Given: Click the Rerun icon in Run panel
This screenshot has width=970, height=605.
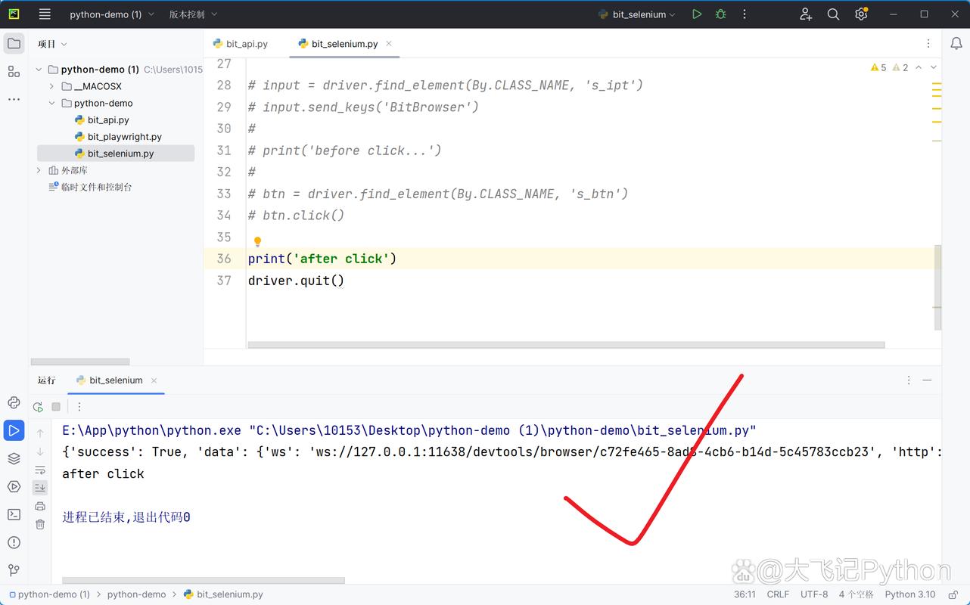Looking at the screenshot, I should tap(38, 407).
